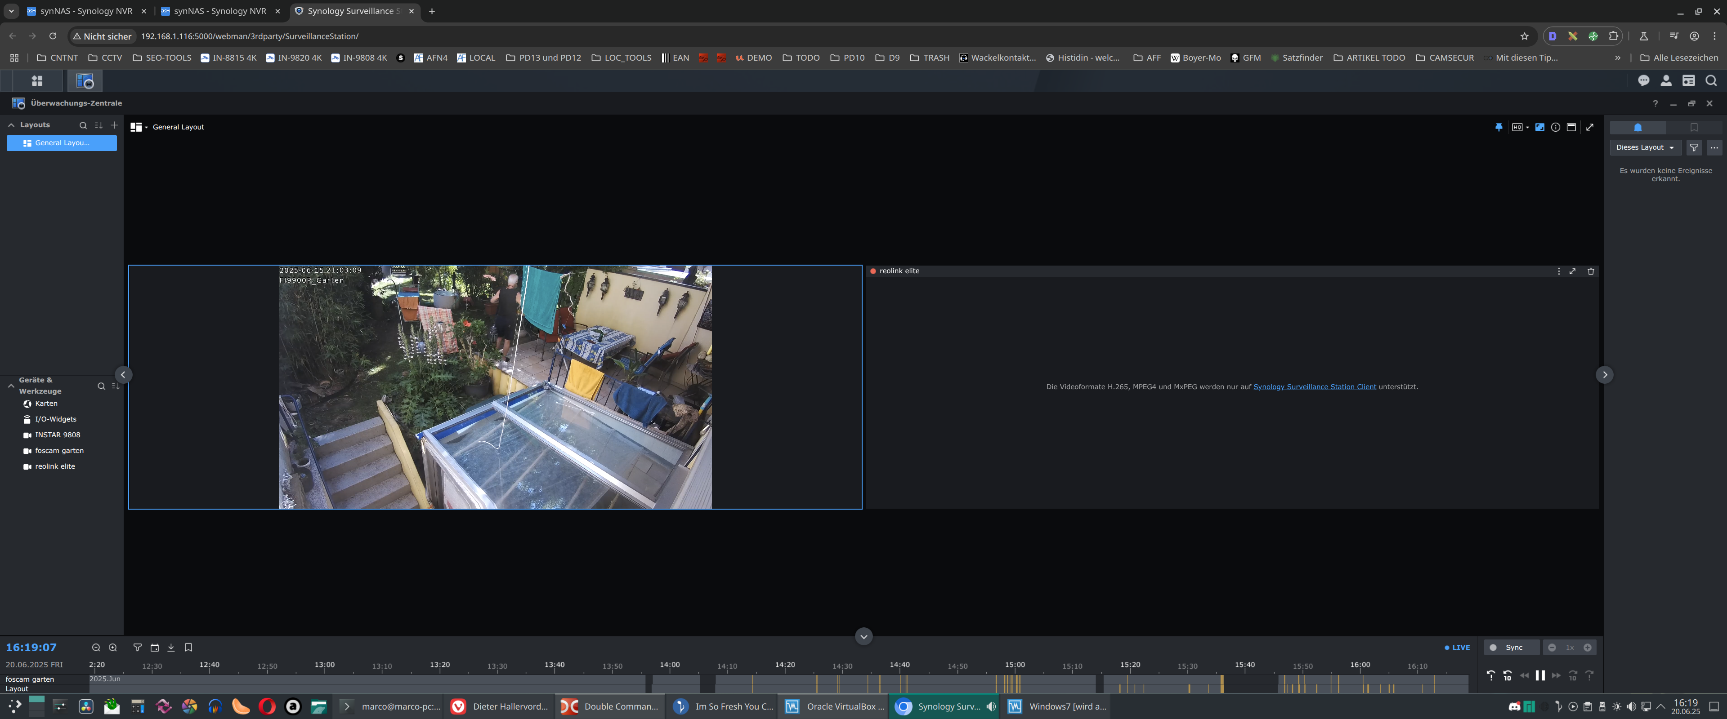
Task: Open the camera information icon
Action: coord(1555,127)
